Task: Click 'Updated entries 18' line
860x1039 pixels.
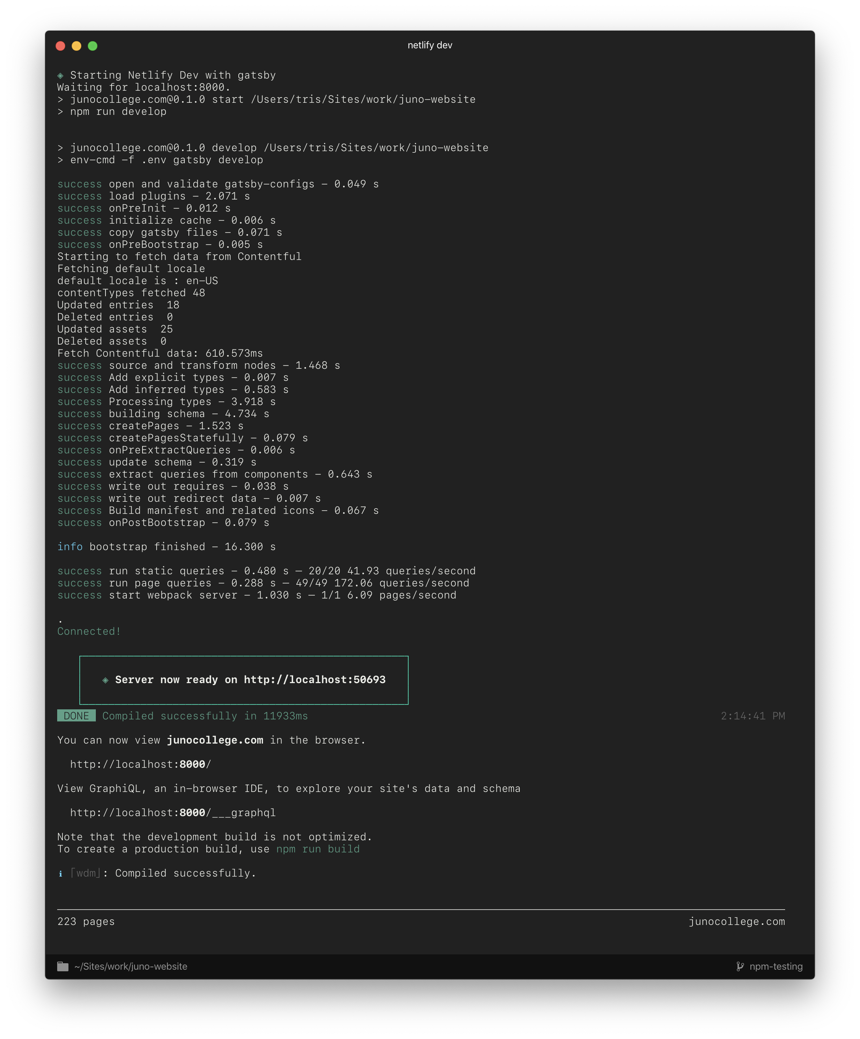Action: pos(118,305)
